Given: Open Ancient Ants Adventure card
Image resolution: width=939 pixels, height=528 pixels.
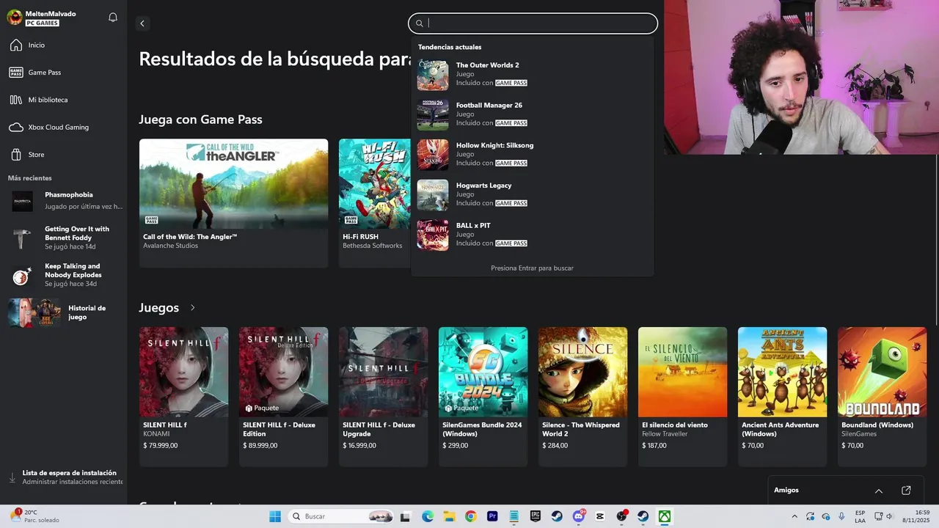Looking at the screenshot, I should (782, 397).
